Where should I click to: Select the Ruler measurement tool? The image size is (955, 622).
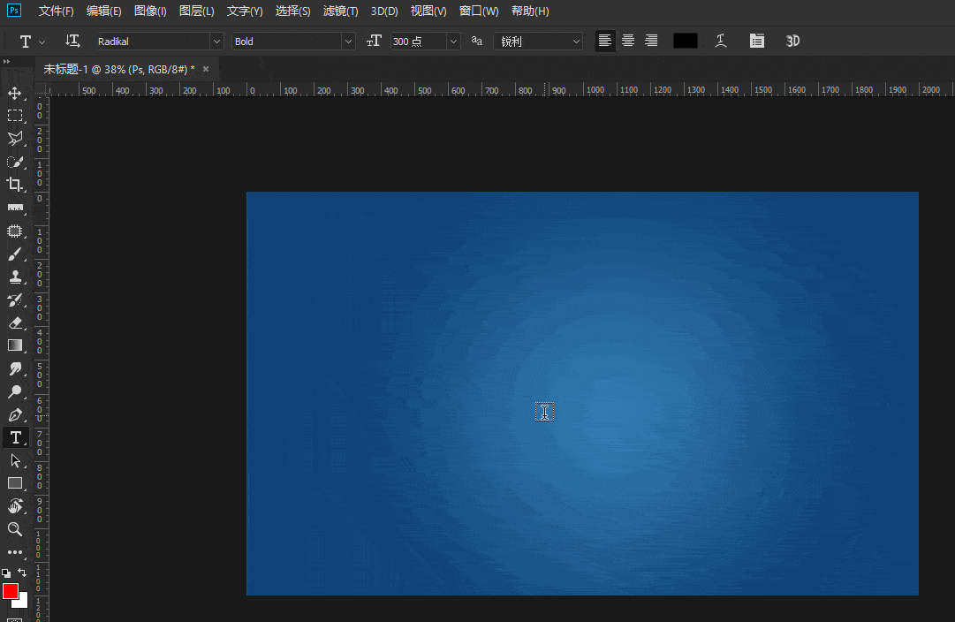(15, 207)
